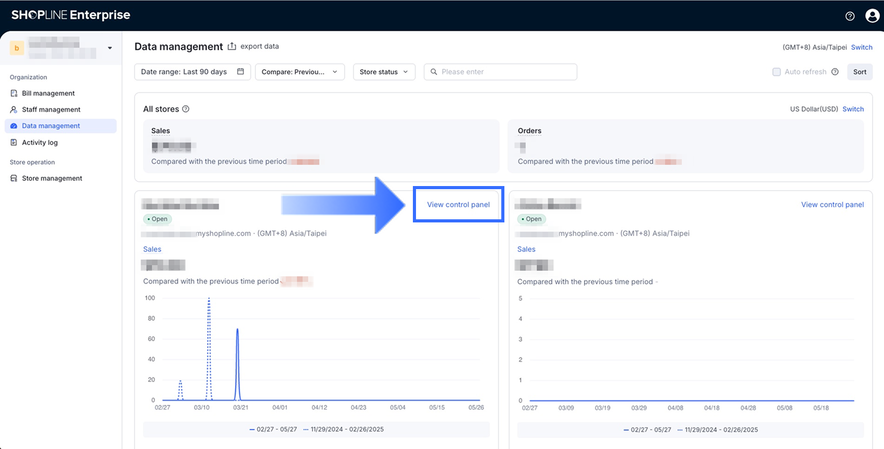The height and width of the screenshot is (449, 884).
Task: Click the Sort button
Action: point(860,72)
